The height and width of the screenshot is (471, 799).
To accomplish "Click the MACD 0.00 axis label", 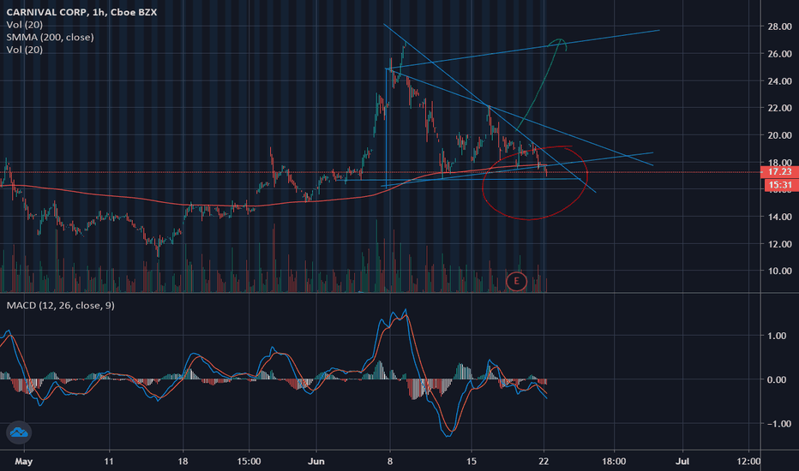I will 777,379.
